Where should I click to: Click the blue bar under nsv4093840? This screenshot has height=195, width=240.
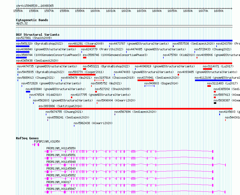pyautogui.click(x=28, y=92)
